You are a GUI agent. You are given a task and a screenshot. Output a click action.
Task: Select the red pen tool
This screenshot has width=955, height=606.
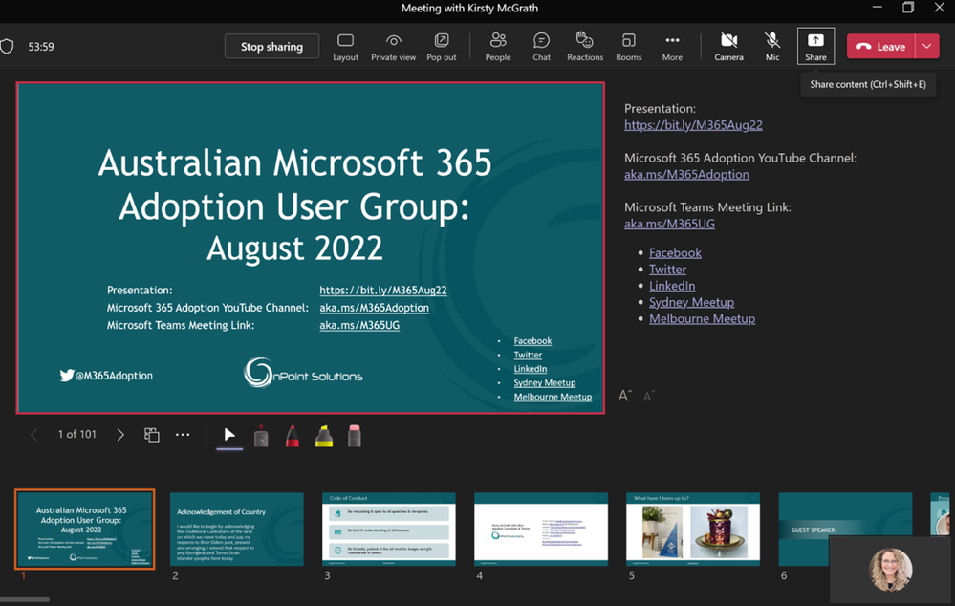click(x=293, y=436)
